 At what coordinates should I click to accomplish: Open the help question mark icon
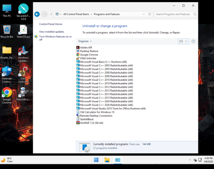point(193,41)
